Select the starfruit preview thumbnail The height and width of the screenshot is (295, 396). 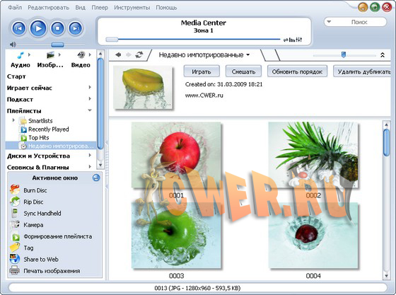point(143,88)
